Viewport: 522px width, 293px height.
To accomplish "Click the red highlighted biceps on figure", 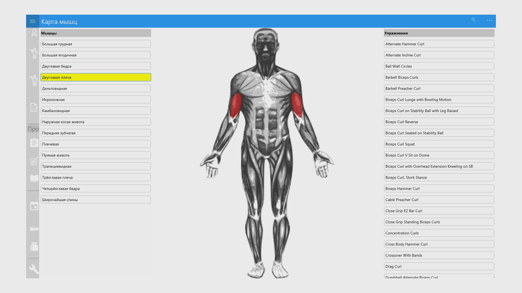I will tap(236, 105).
